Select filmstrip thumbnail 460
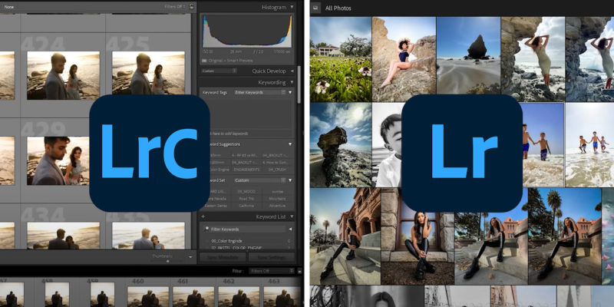Screen dimensions: 614x307 (x=148, y=297)
